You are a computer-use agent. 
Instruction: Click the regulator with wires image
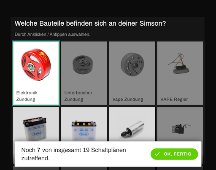click(179, 63)
